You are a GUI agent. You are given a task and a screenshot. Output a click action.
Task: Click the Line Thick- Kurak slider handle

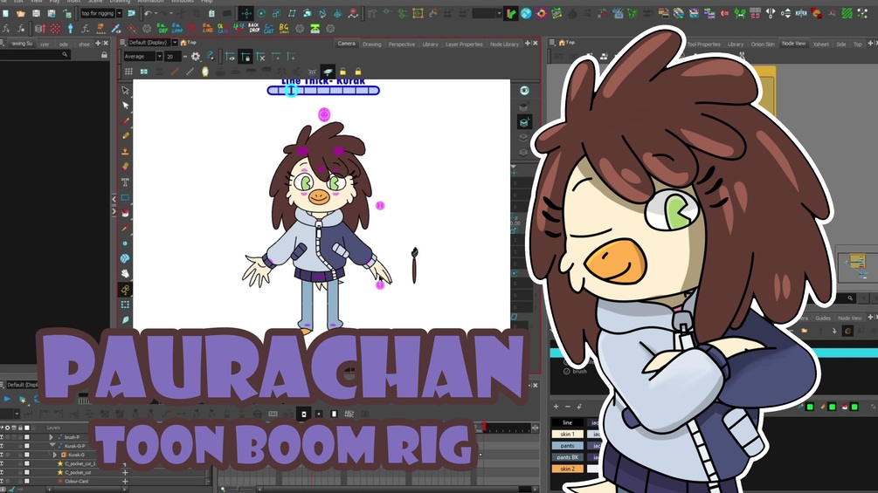pyautogui.click(x=291, y=90)
